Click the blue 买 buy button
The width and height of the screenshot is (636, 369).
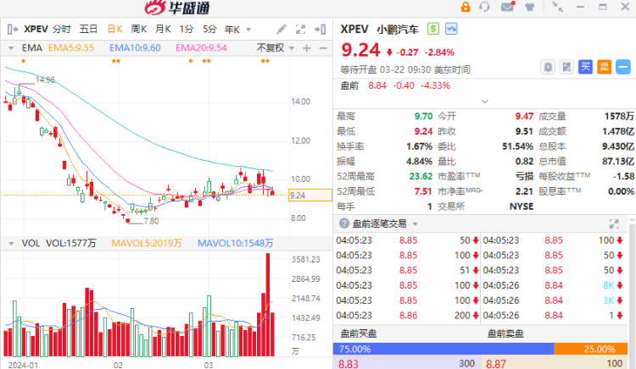pyautogui.click(x=585, y=67)
